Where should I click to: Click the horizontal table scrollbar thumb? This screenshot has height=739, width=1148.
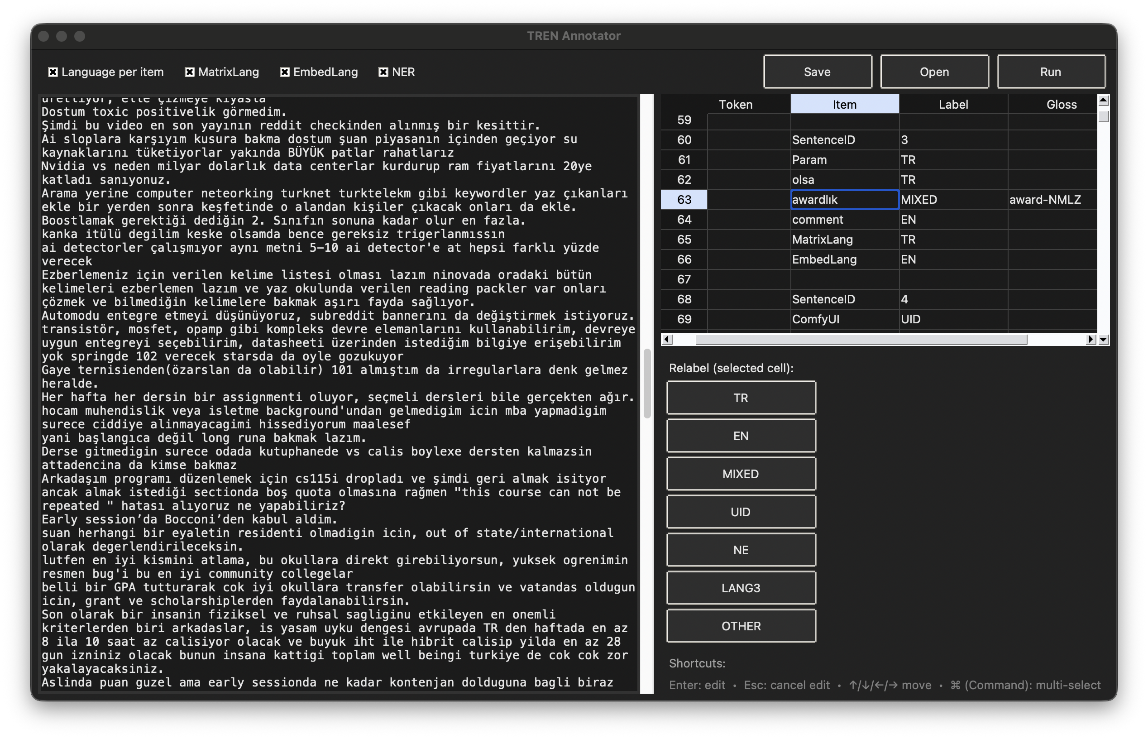pos(861,339)
